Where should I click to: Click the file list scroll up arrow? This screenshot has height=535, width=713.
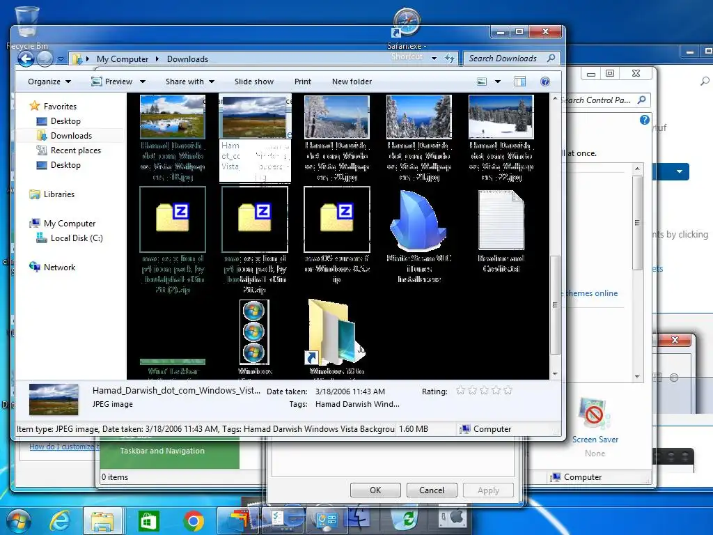[x=555, y=99]
